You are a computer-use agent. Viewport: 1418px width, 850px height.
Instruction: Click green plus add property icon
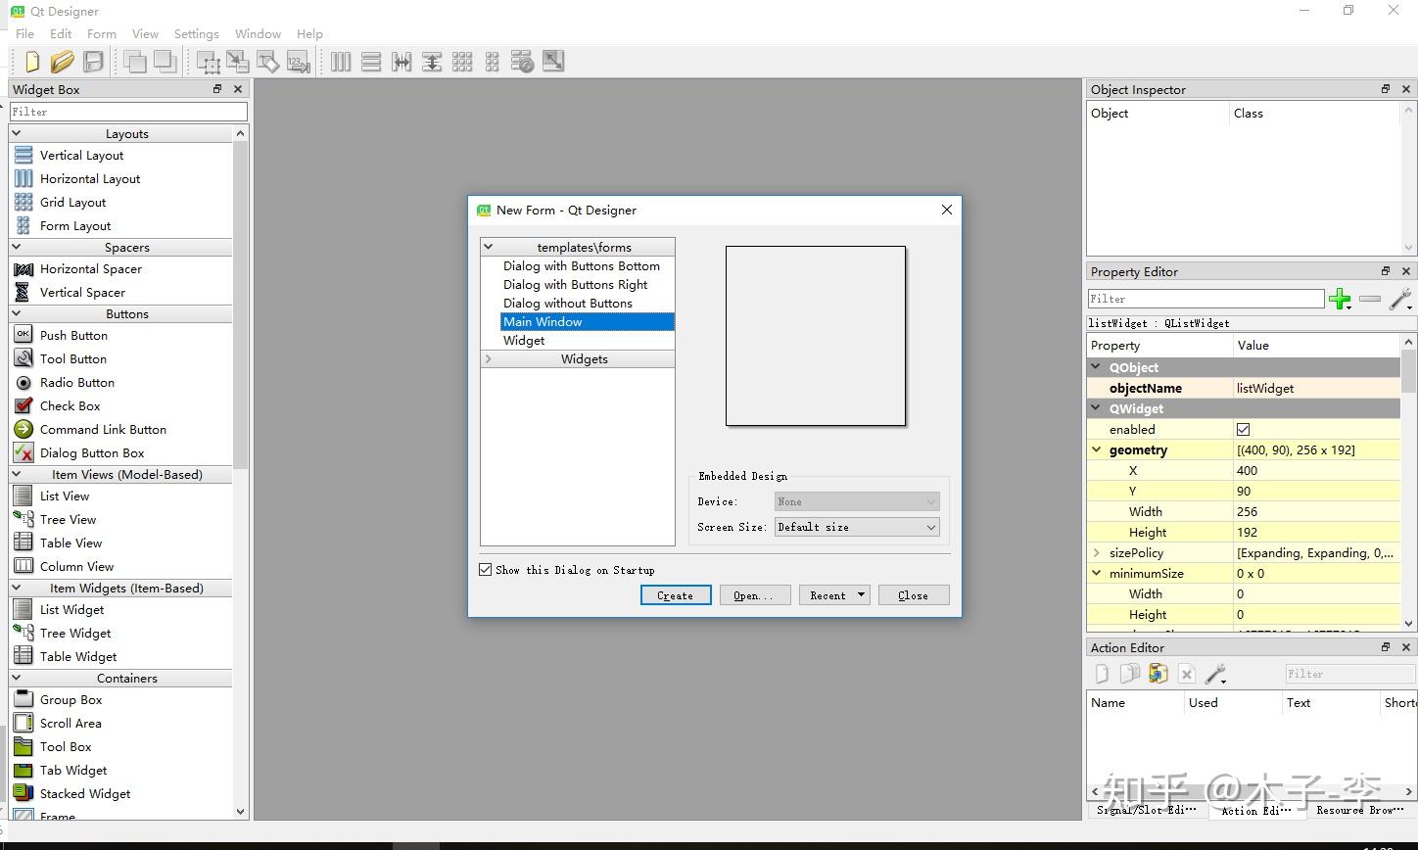tap(1340, 299)
